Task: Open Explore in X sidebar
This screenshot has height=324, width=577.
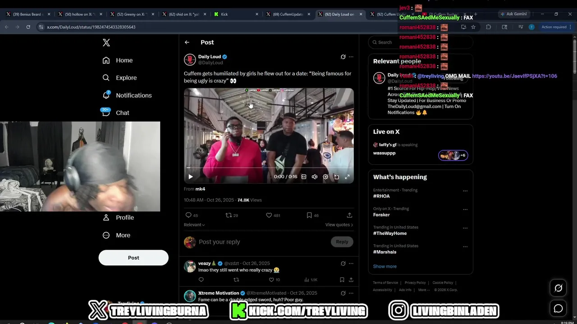Action: coord(119,78)
